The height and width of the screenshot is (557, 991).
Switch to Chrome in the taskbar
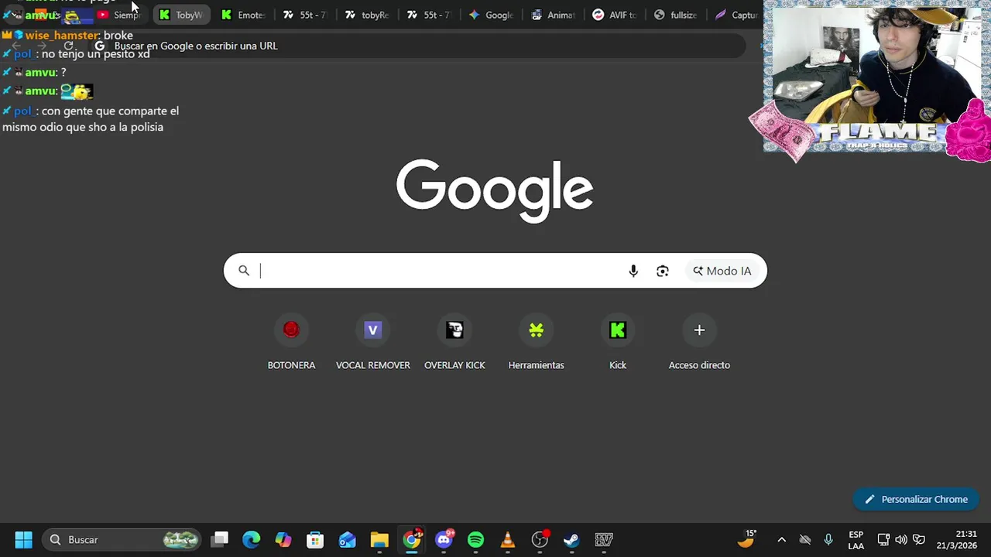click(412, 540)
